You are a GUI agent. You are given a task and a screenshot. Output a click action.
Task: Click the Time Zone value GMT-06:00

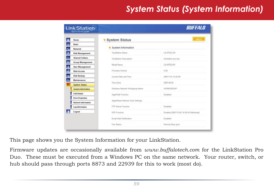click(169, 82)
